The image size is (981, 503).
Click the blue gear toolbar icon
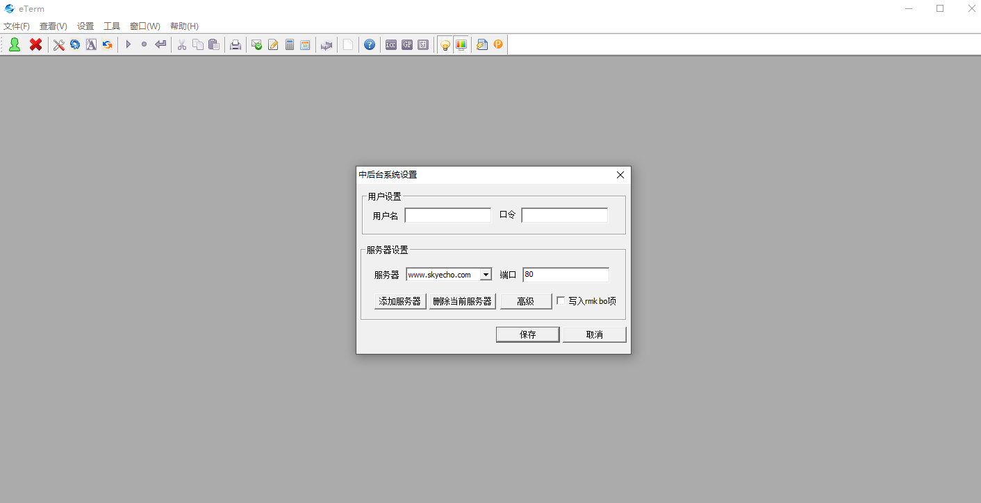click(75, 44)
